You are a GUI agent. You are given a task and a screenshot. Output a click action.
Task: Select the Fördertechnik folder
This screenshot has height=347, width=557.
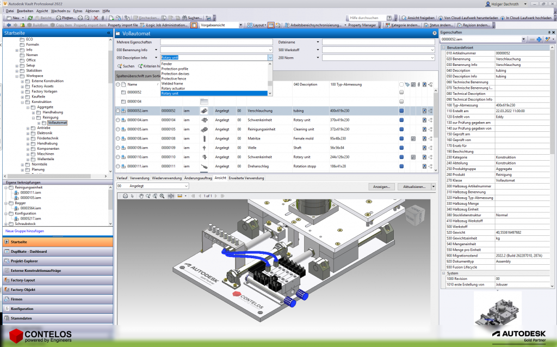[48, 138]
